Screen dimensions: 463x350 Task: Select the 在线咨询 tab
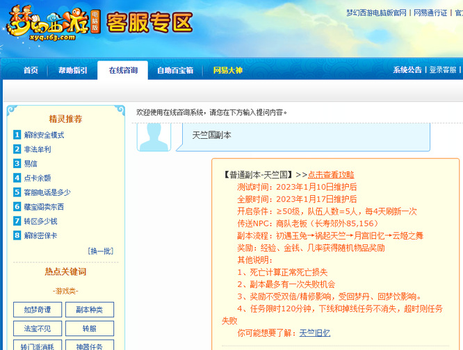point(123,70)
